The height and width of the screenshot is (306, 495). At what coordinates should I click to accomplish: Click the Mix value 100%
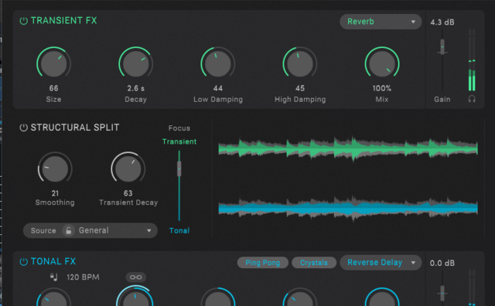point(382,88)
